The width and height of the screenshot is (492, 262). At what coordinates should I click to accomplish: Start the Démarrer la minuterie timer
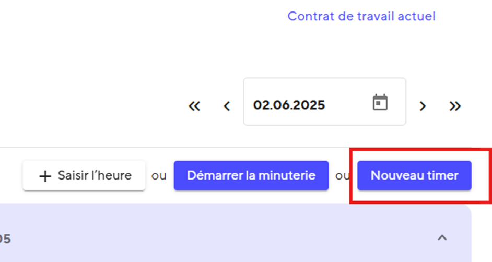[251, 175]
